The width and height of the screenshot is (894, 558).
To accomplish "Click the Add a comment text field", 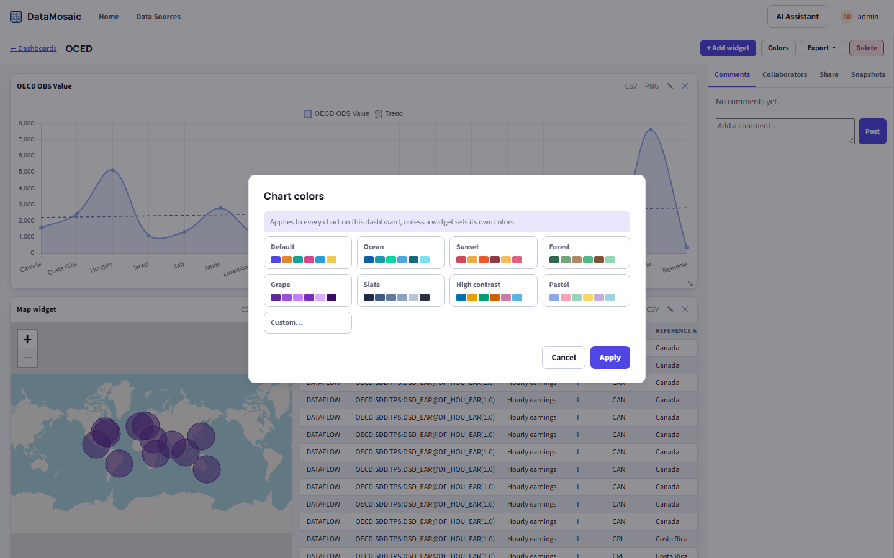I will point(785,131).
